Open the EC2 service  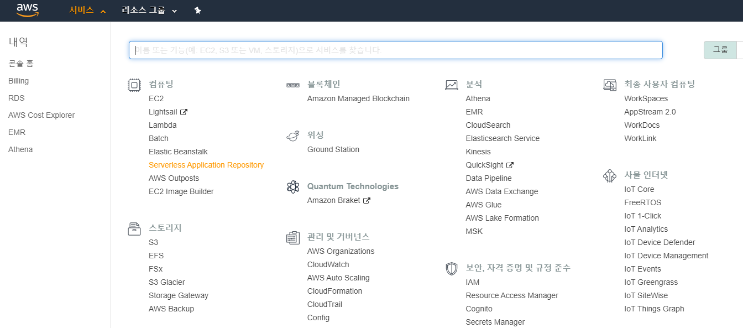156,98
